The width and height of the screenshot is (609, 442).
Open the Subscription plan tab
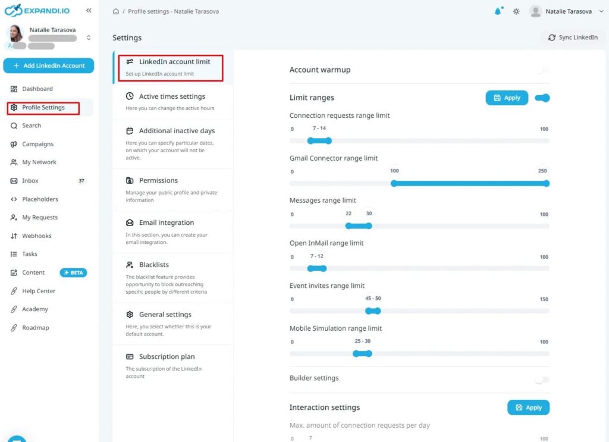click(173, 366)
